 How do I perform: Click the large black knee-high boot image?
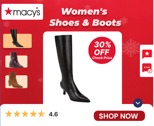[x=72, y=68]
